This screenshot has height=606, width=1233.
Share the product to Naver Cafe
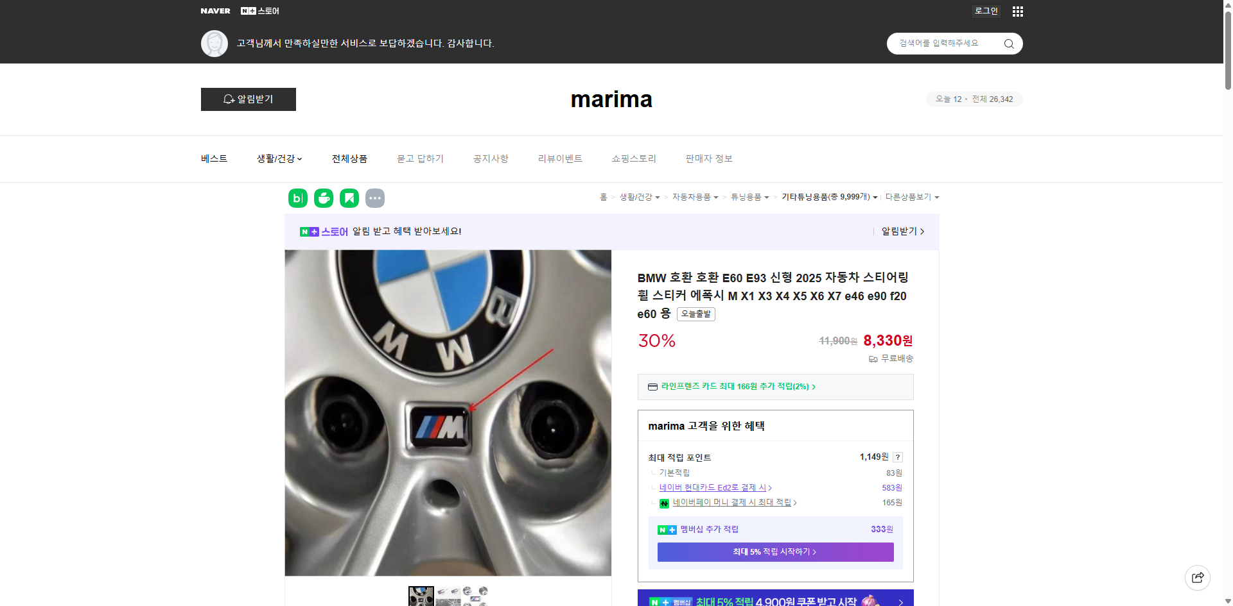[x=323, y=198]
